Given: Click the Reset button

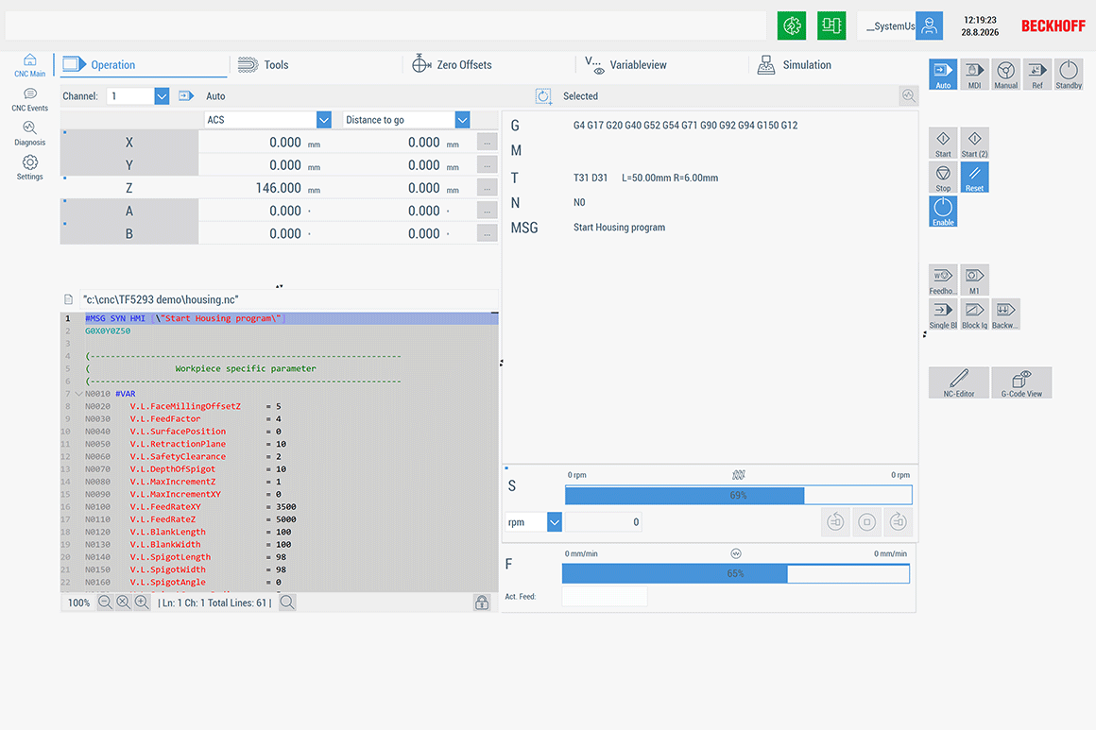Looking at the screenshot, I should click(x=974, y=178).
